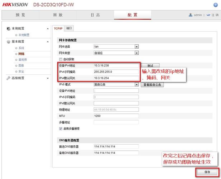This screenshot has width=221, height=179.
Task: Uncheck the 启用多播搜索 checkbox
Action: (61, 129)
